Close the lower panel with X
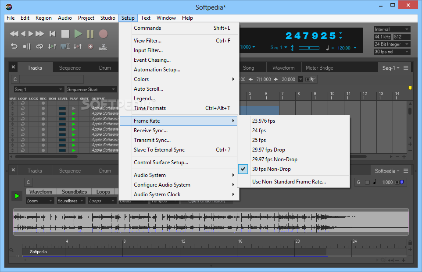Screen dimensions: 422x272 point(13,170)
